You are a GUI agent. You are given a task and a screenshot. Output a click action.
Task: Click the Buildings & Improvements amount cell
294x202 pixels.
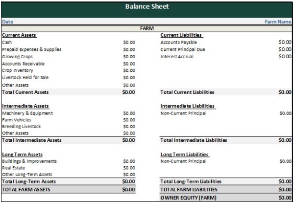[128, 161]
